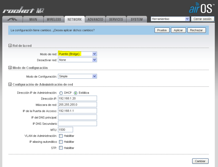Open the Herramientas tools dropdown
This screenshot has height=167, width=218.
tap(170, 19)
